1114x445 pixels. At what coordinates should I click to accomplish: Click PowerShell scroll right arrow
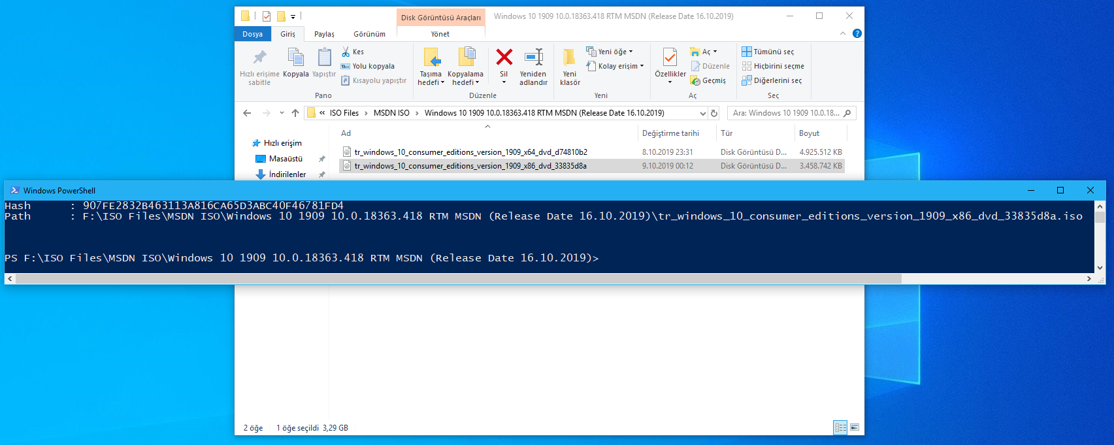tap(1089, 279)
